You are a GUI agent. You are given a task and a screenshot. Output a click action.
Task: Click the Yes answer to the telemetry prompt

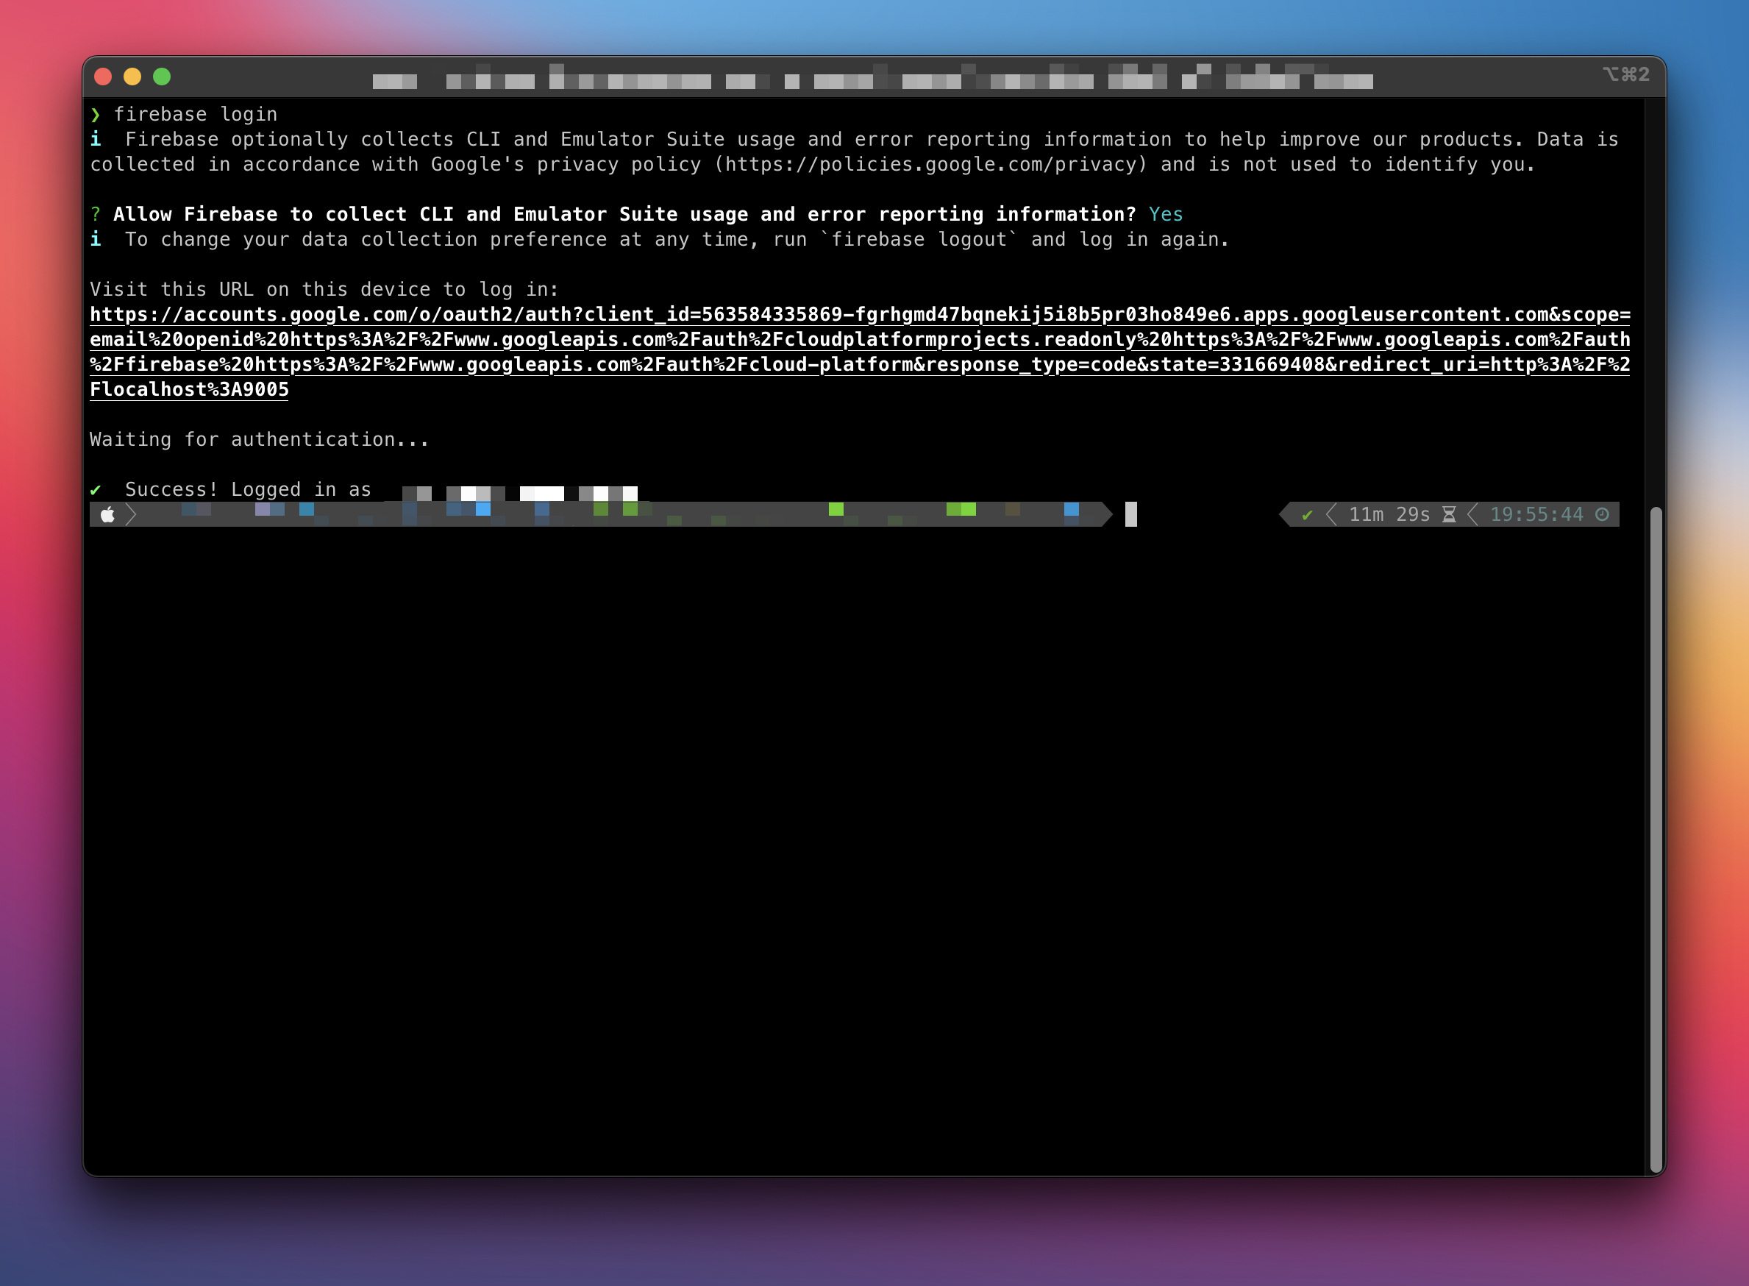(1166, 214)
